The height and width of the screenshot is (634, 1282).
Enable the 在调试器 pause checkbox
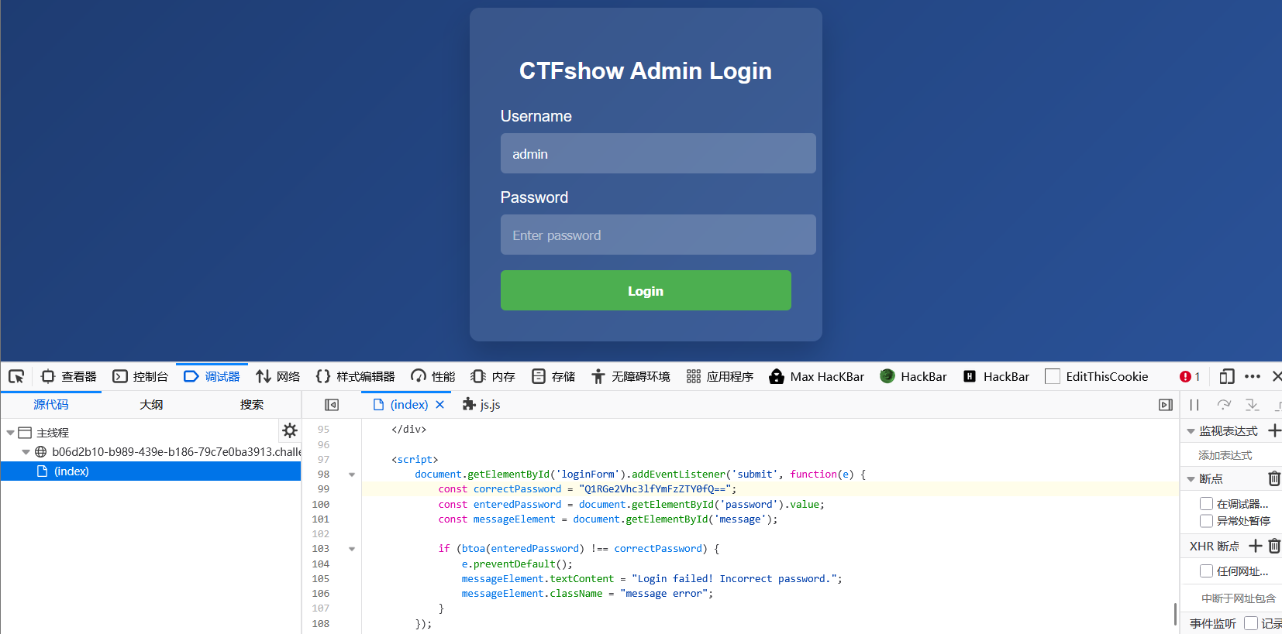click(x=1206, y=504)
